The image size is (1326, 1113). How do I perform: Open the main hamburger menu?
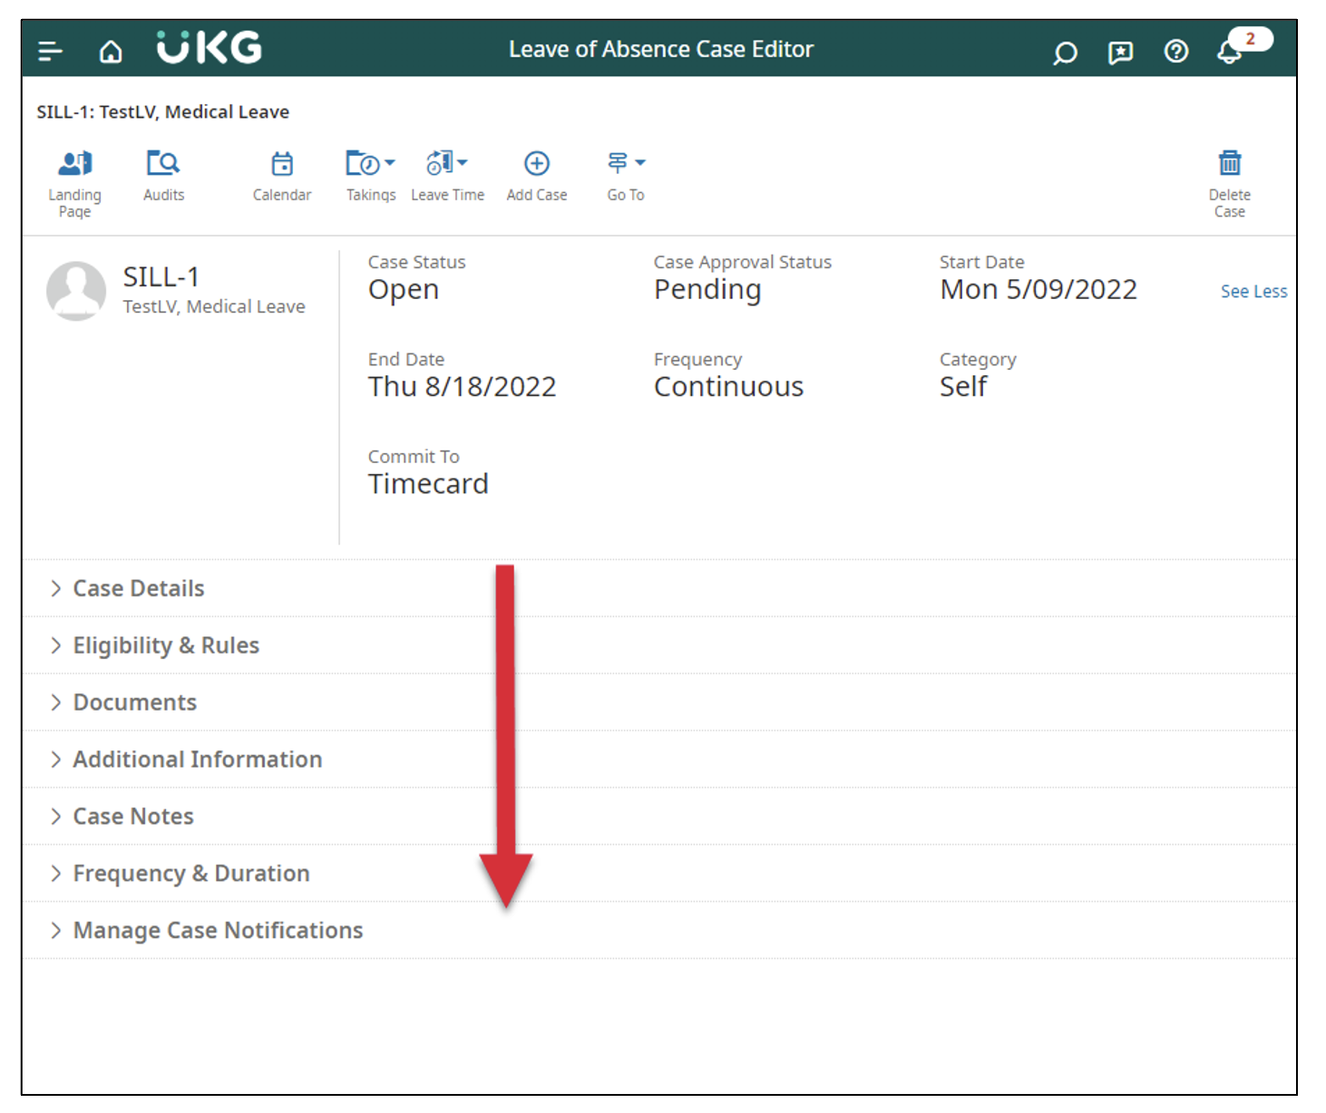point(50,52)
